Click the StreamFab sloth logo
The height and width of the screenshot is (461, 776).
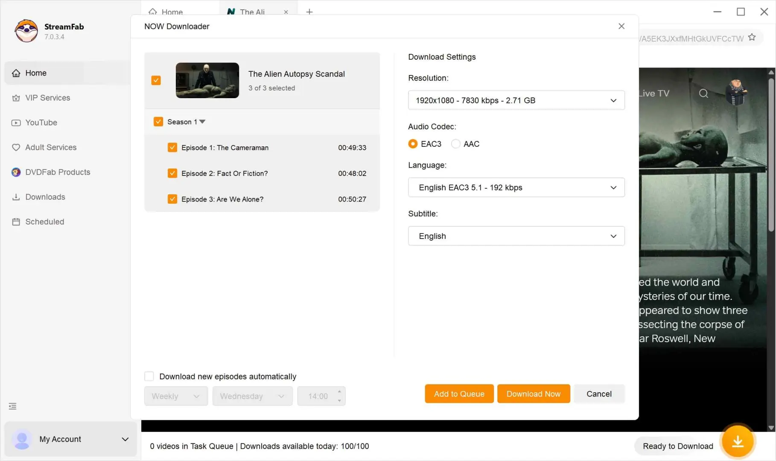pos(26,31)
